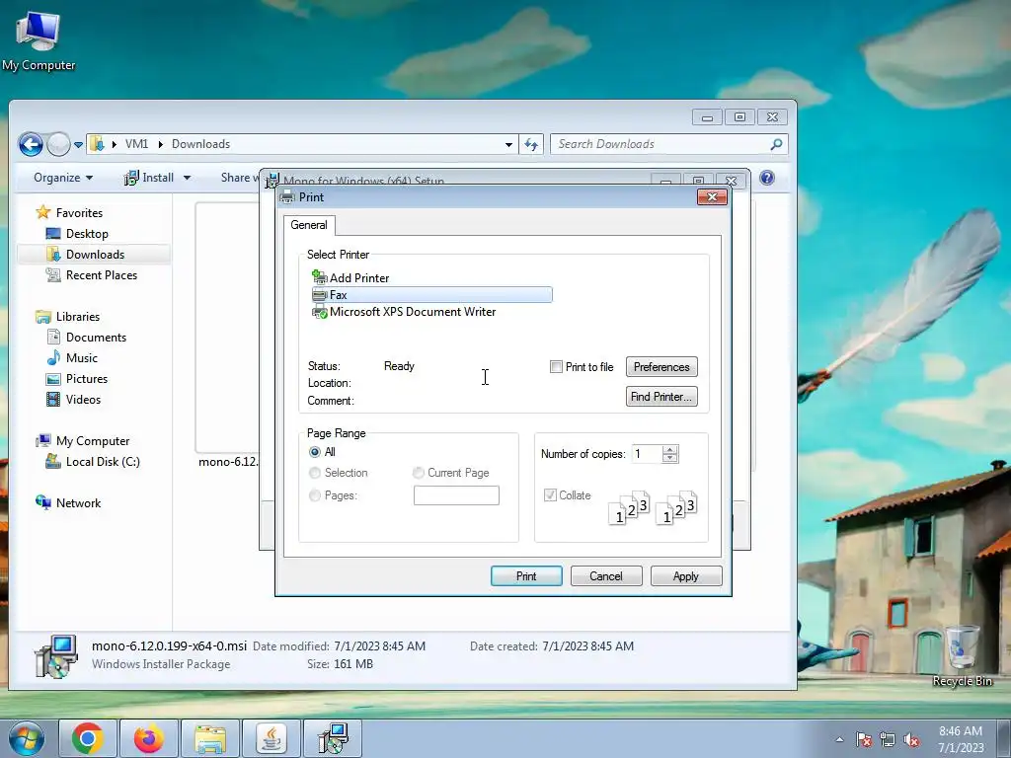
Task: Click mono-6.12.0.199-x64-0.msi details pane icon
Action: [x=56, y=656]
